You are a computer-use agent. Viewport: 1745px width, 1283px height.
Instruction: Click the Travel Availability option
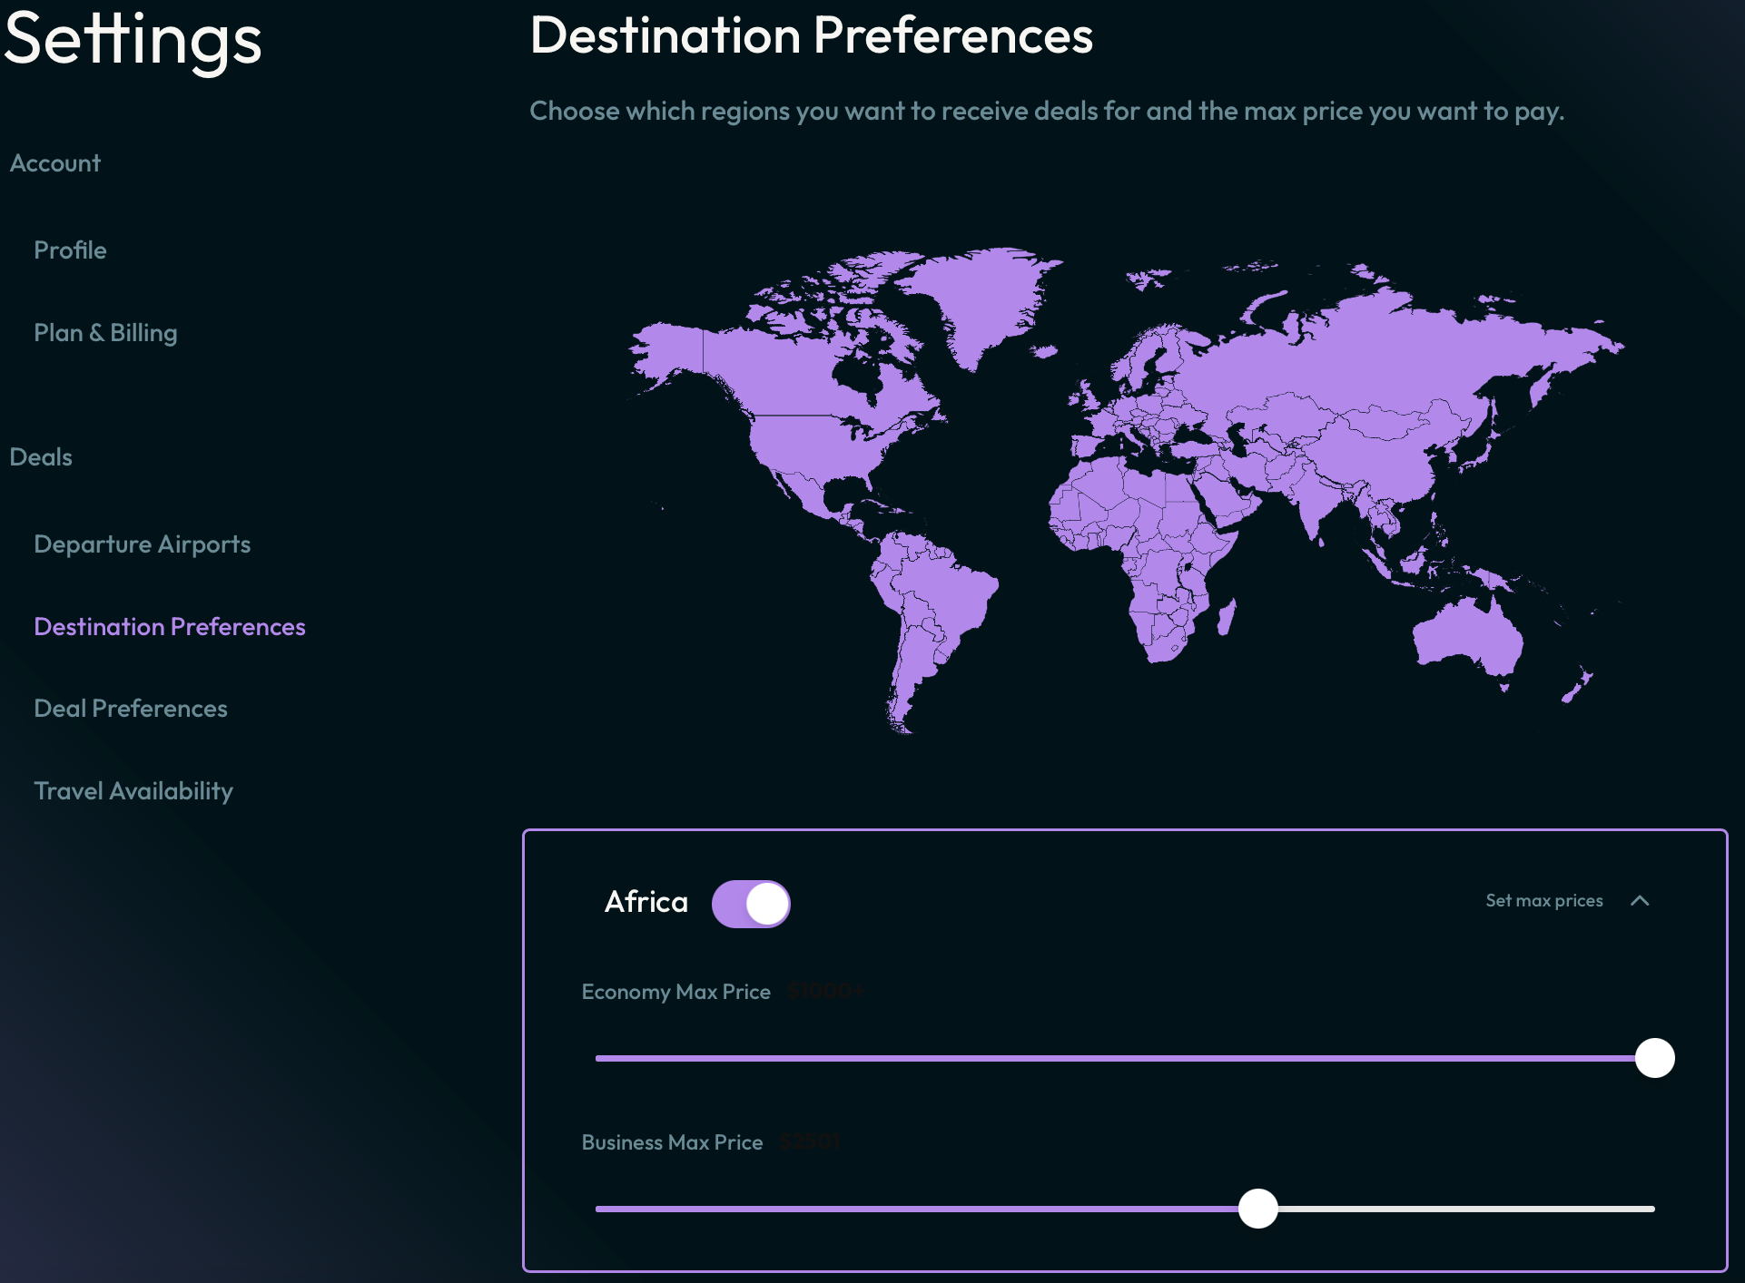click(134, 789)
